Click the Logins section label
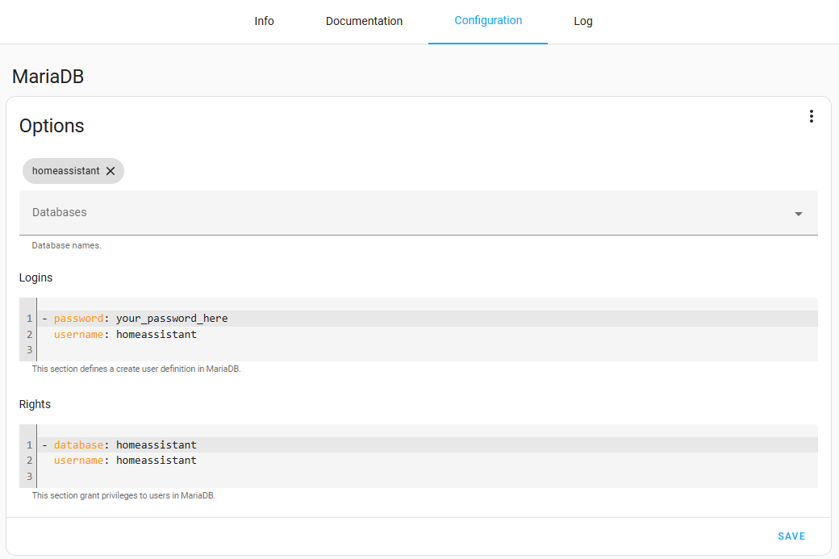Screen dimensions: 839x559 pos(35,277)
